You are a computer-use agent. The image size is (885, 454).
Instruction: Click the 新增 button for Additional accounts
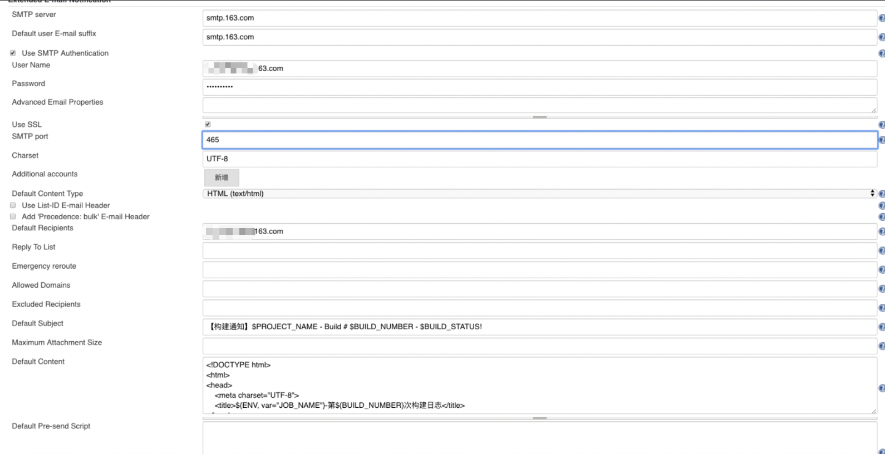click(222, 177)
